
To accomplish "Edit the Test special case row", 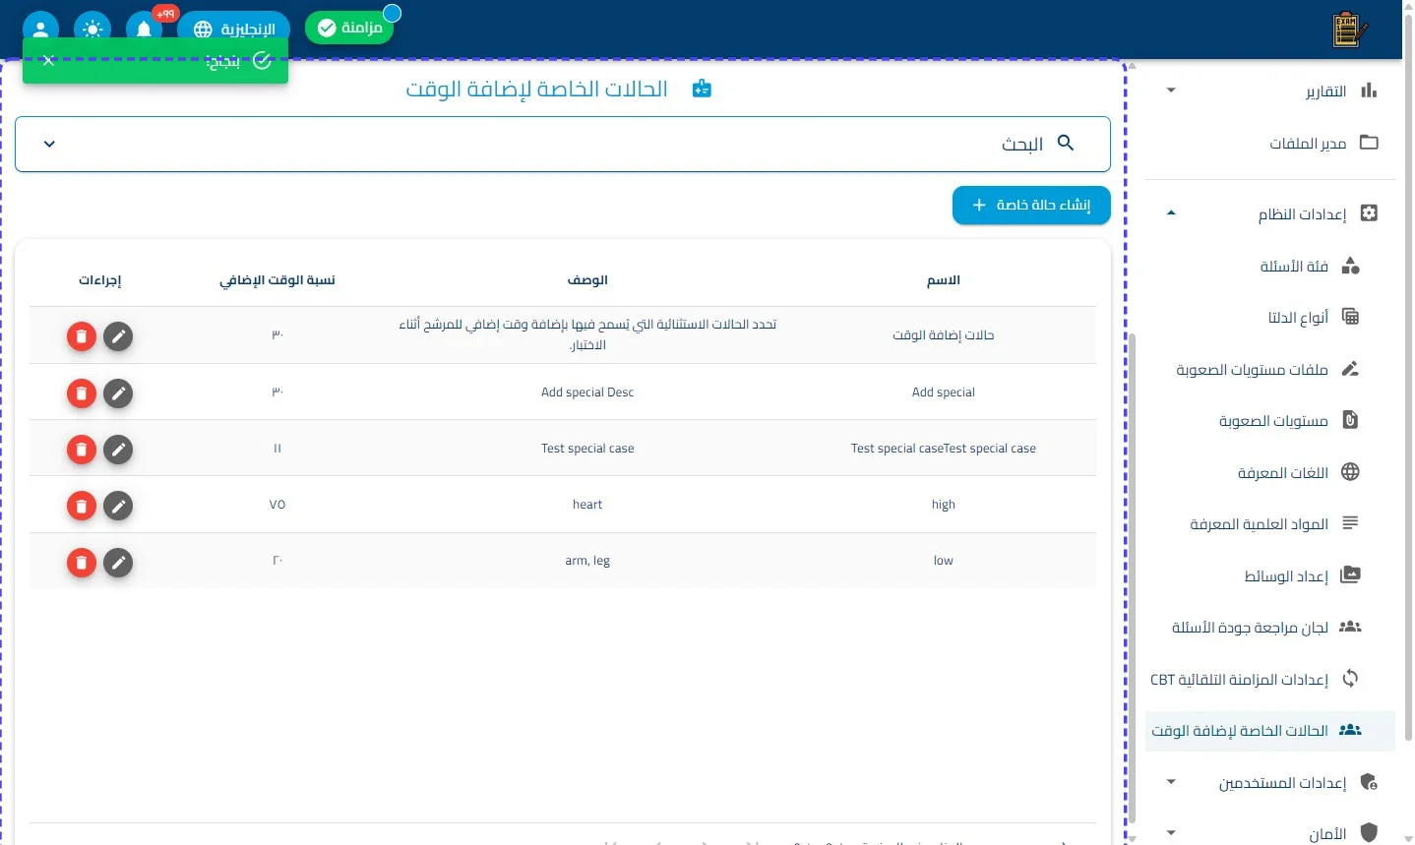I will click(118, 450).
